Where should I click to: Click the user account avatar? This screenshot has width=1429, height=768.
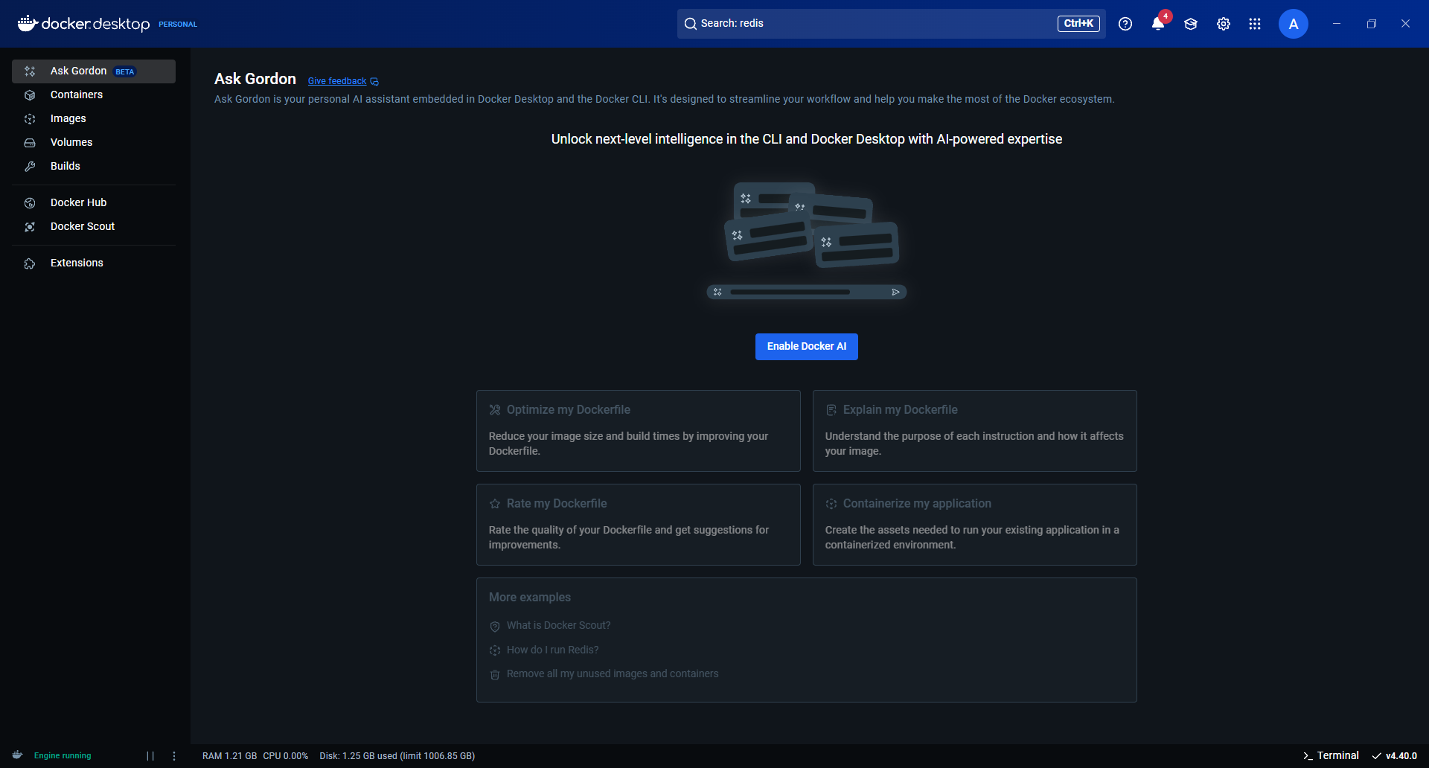1293,24
